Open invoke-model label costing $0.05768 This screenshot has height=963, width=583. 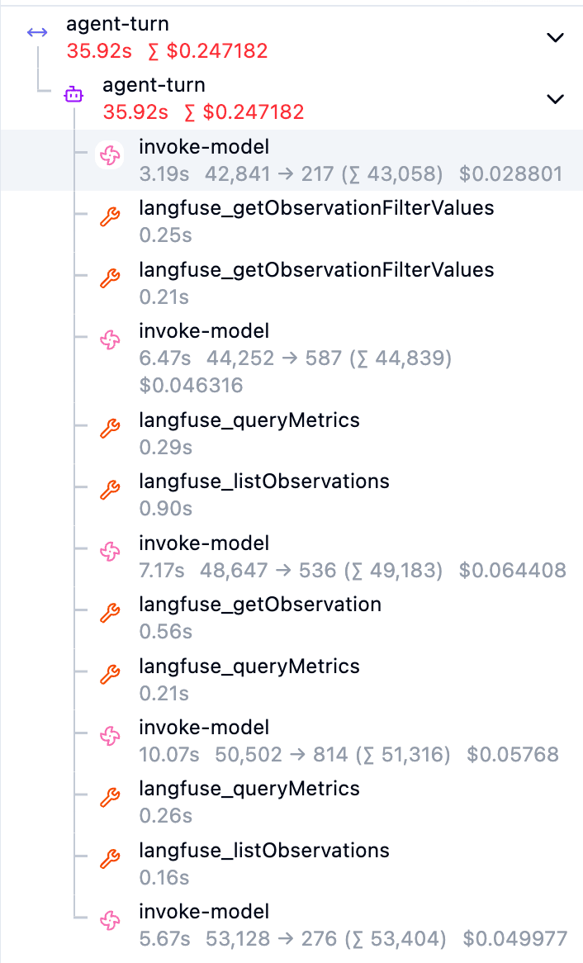(x=204, y=727)
